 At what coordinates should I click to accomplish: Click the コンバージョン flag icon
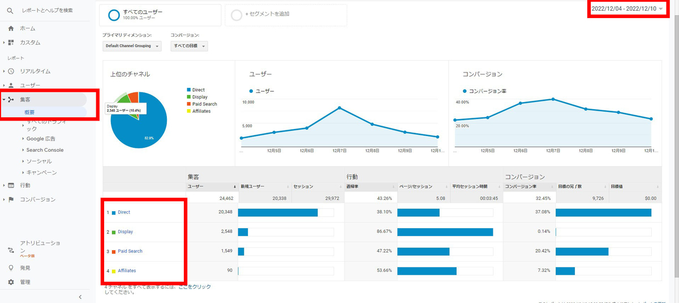[x=11, y=199]
